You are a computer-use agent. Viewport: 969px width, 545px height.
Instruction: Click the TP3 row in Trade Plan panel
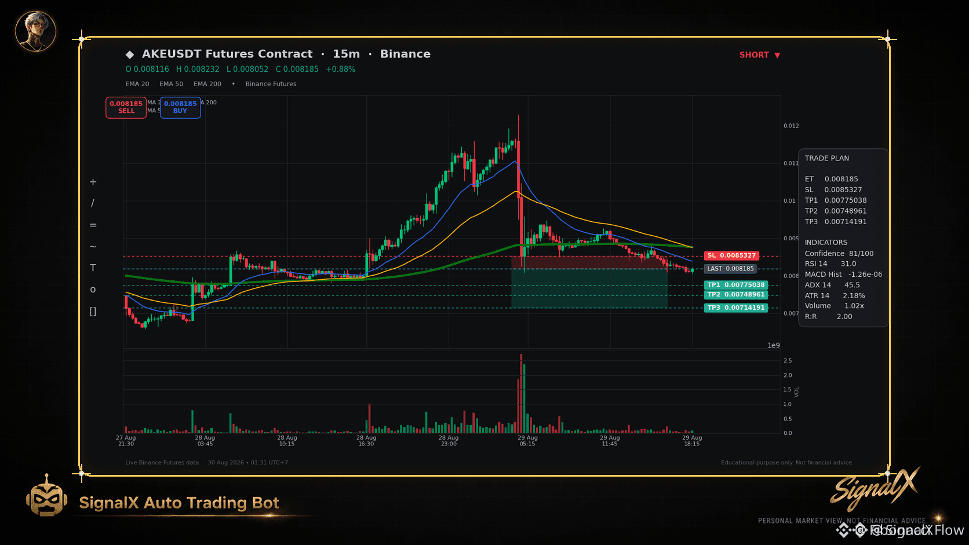pyautogui.click(x=836, y=221)
